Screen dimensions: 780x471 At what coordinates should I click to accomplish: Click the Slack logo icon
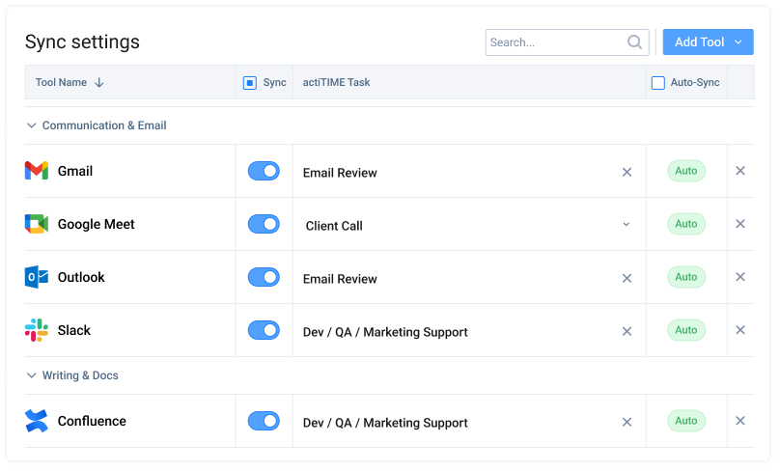pos(37,330)
